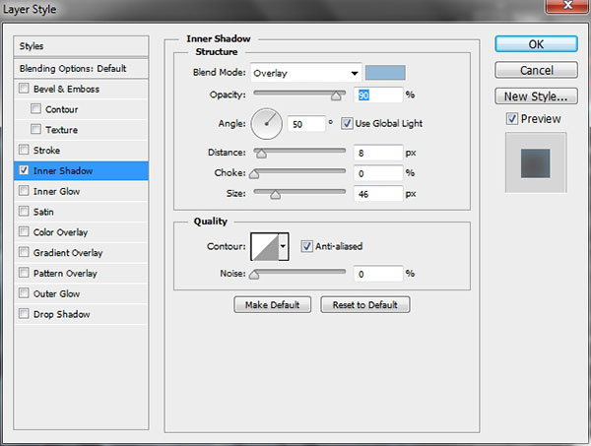Open the Contour picker dropdown arrow
This screenshot has height=446, width=591.
283,246
